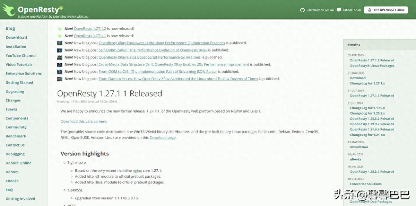This screenshot has width=416, height=206.
Task: Select Installation in the left sidebar
Action: 16,47
